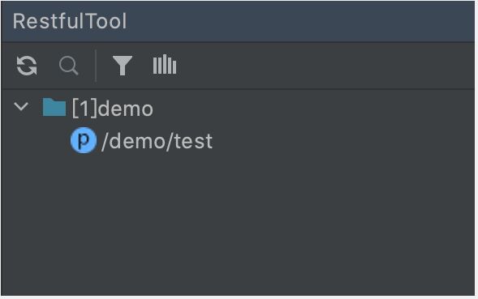Click the vertical bars library icon
Screen dimensions: 478x299
pos(165,64)
